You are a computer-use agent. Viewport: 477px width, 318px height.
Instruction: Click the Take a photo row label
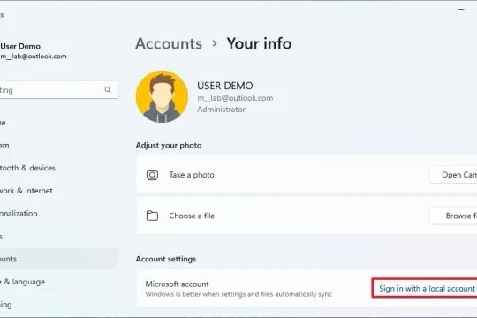click(x=192, y=175)
